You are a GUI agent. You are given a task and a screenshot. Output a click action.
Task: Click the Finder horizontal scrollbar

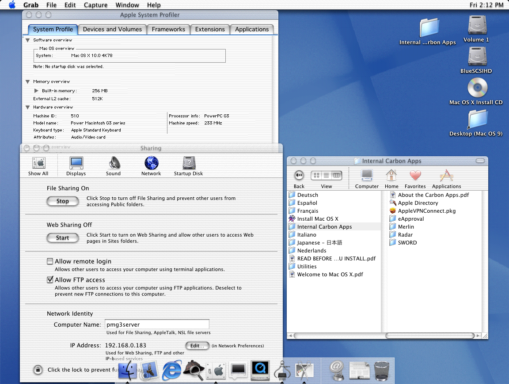[x=430, y=336]
